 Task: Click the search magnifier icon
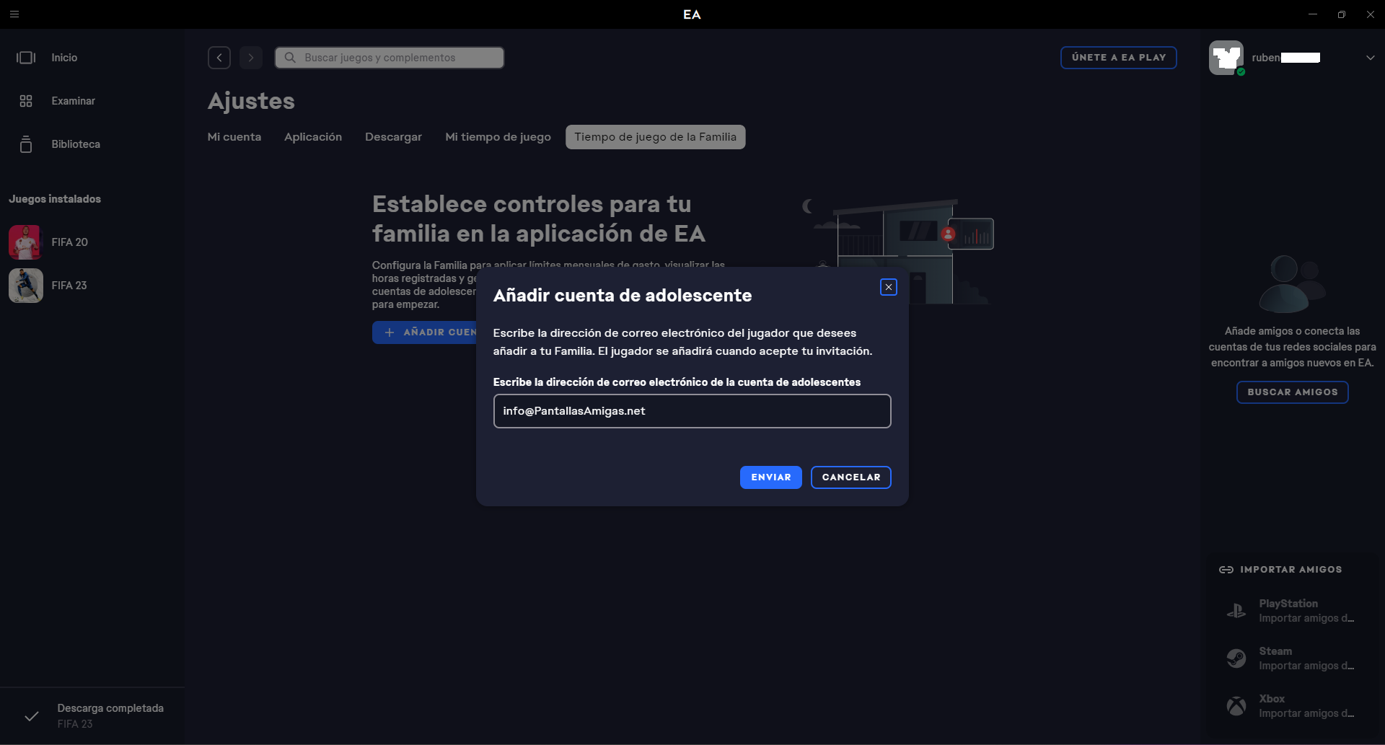(x=290, y=58)
